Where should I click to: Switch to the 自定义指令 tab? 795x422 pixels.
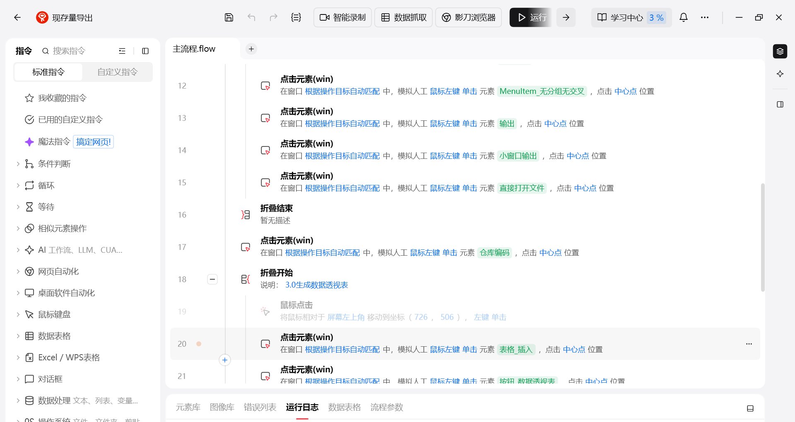coord(117,72)
